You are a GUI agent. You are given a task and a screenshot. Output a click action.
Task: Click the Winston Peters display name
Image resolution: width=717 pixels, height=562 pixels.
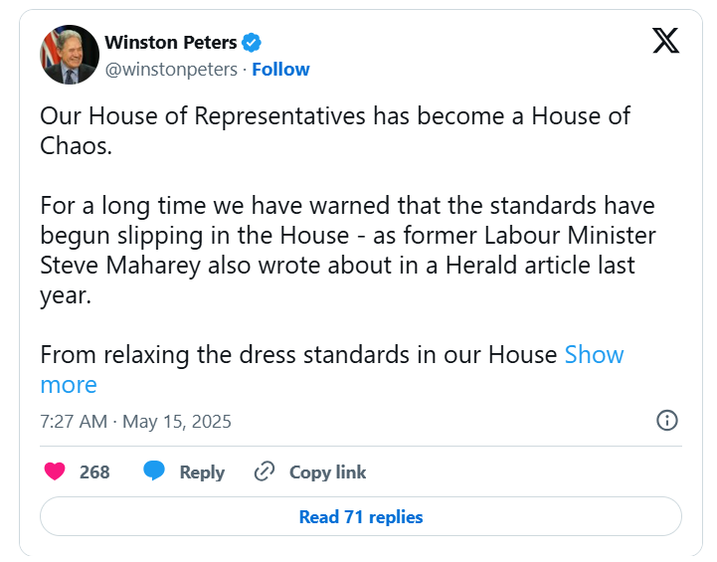[171, 43]
